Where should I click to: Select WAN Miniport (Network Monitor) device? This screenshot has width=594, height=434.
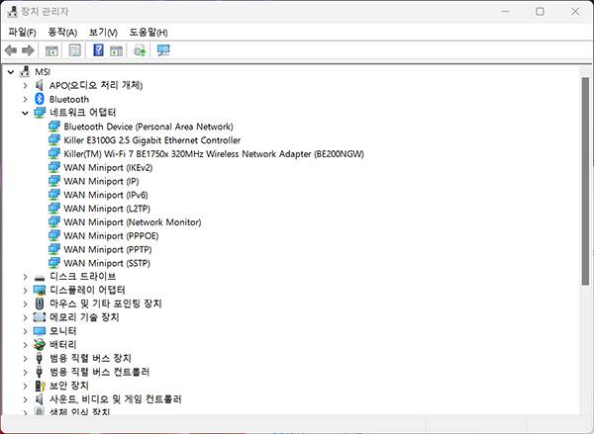pyautogui.click(x=131, y=222)
